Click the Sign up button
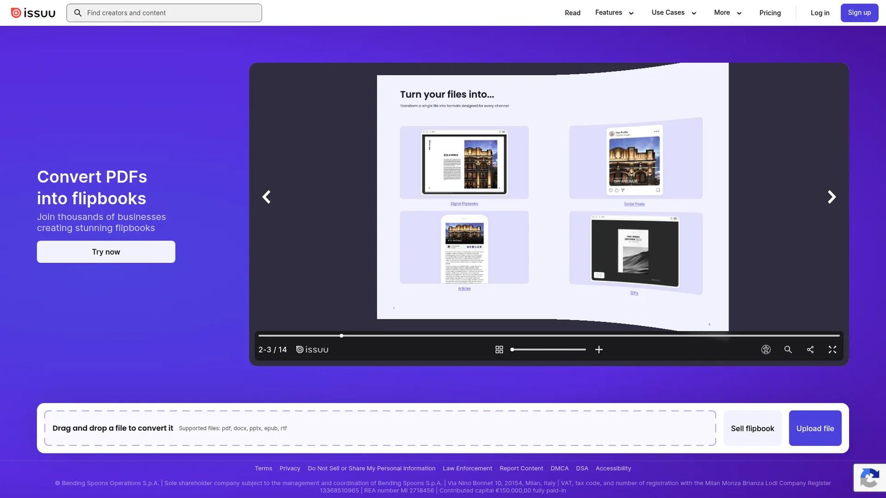The height and width of the screenshot is (498, 886). pyautogui.click(x=859, y=13)
